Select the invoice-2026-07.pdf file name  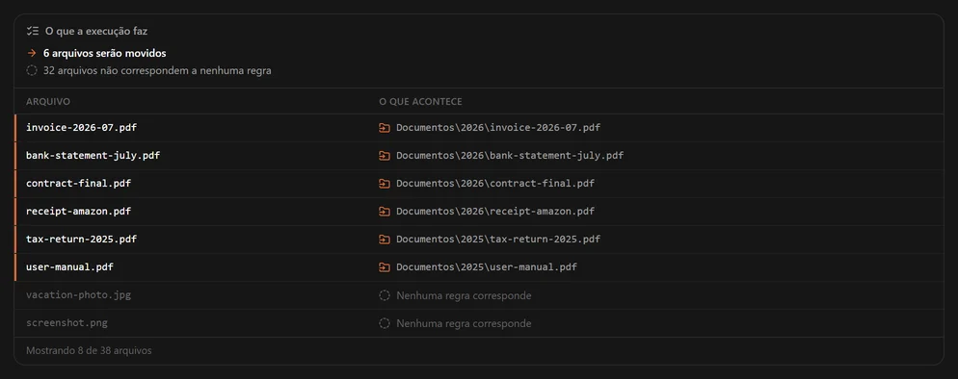tap(81, 127)
